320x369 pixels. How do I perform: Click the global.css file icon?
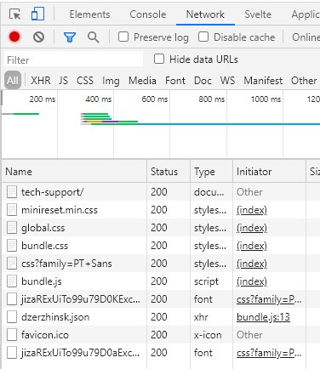[x=12, y=228]
